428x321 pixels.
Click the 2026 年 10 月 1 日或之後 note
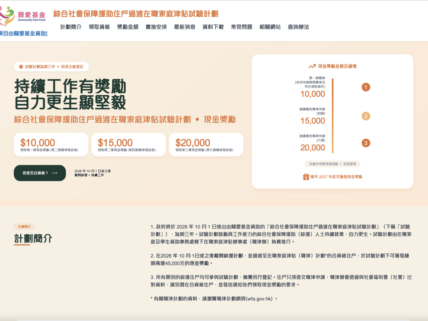point(93,171)
